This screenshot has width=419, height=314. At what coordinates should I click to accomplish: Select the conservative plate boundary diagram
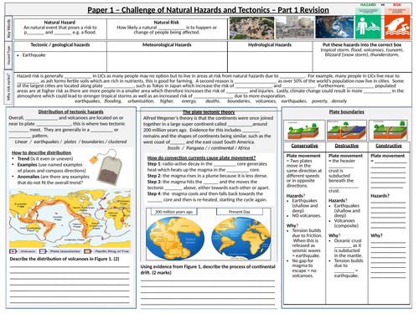[x=304, y=131]
